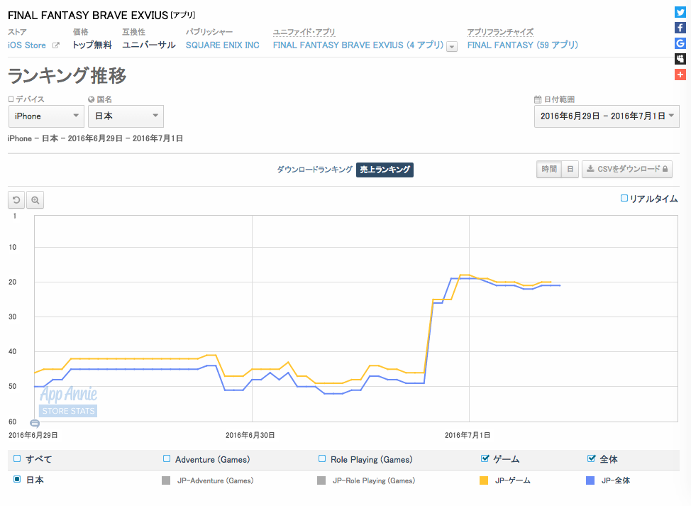The height and width of the screenshot is (506, 691).
Task: Click CSVをダウンロード button
Action: tap(627, 169)
